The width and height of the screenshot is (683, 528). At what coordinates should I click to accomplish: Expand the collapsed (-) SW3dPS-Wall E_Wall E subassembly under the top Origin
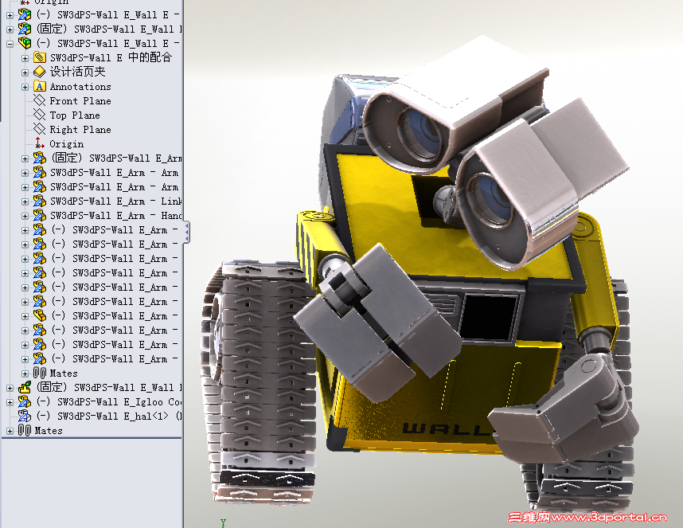[10, 15]
